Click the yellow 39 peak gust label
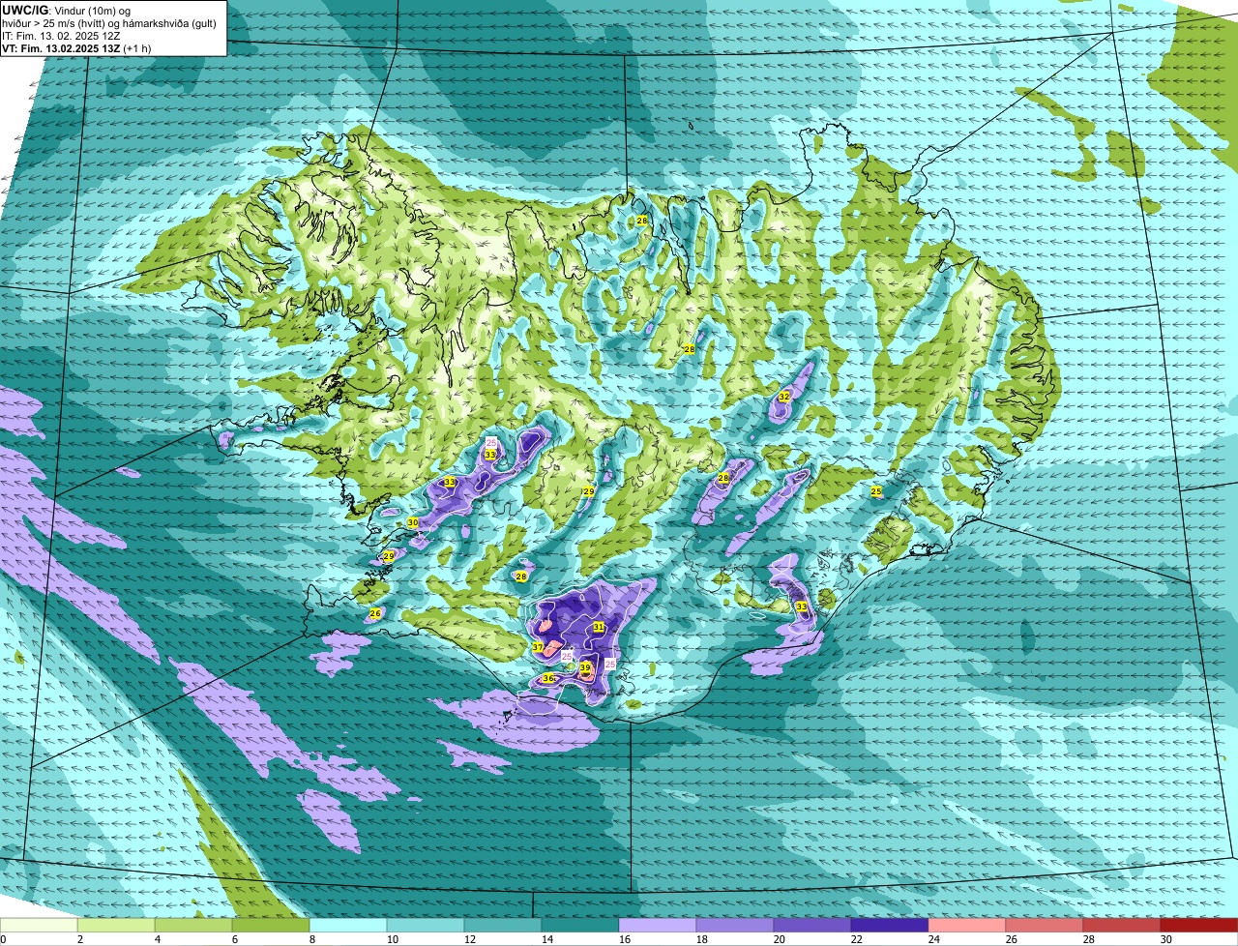 [585, 667]
